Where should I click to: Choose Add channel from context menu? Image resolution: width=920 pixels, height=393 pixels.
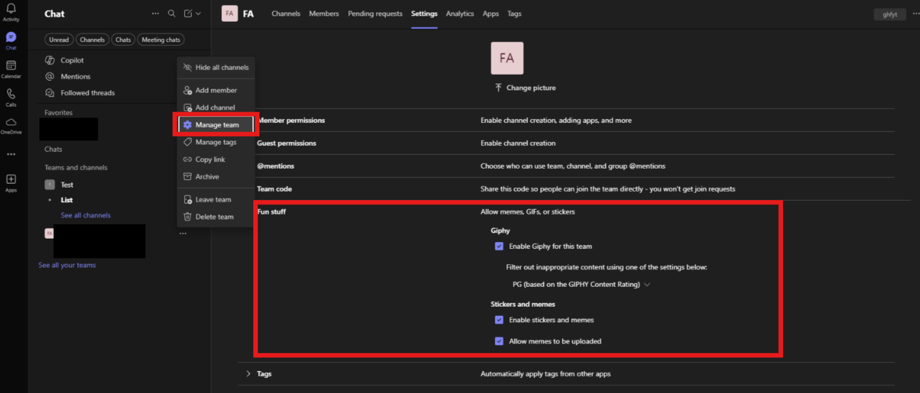click(x=216, y=107)
